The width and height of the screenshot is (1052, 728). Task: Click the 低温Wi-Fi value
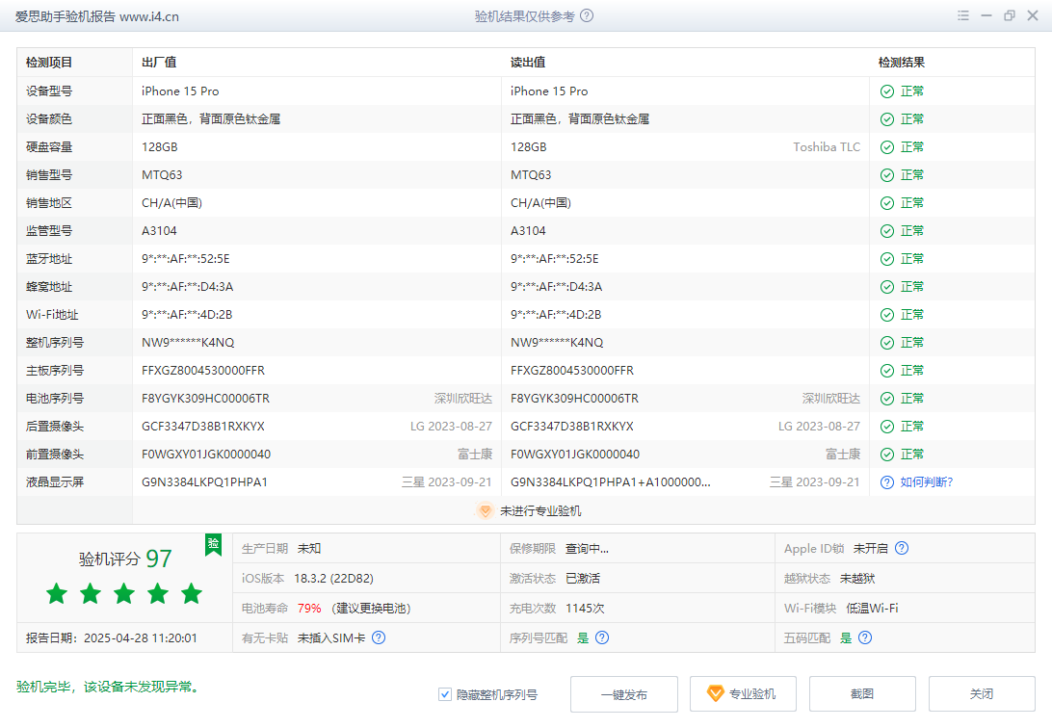coord(872,608)
